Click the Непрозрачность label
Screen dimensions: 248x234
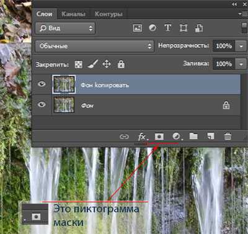click(184, 46)
